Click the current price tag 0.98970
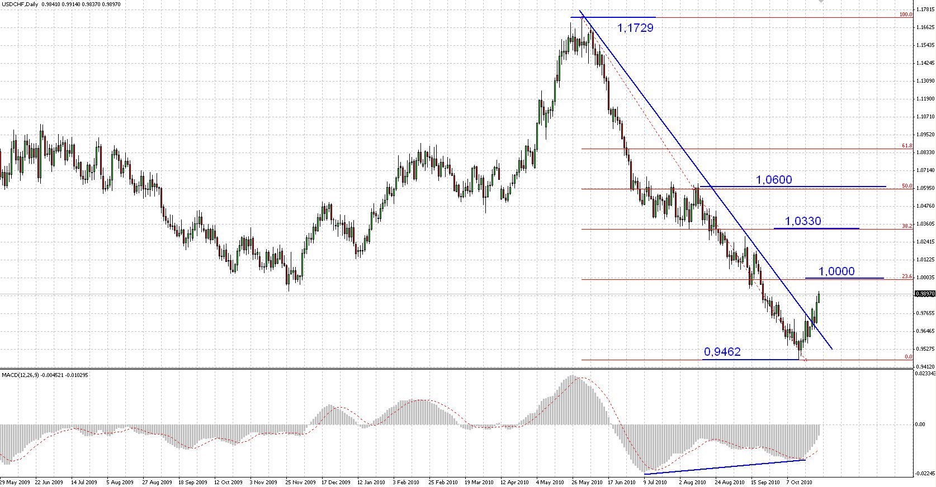Viewport: 936px width, 487px height. 925,293
